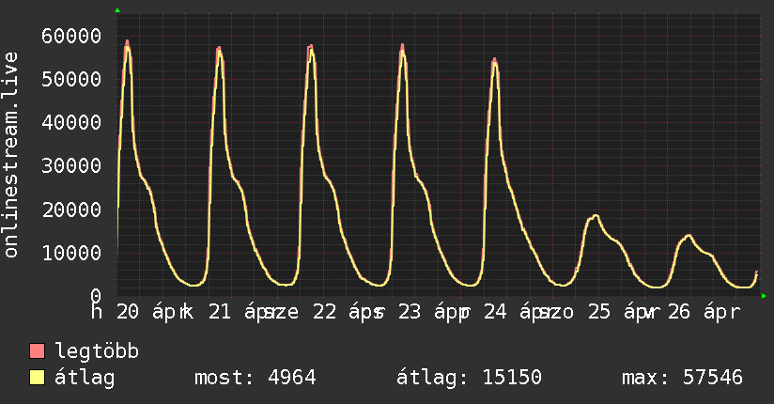Viewport: 774px width, 404px height.
Task: Click the 'átlag: 15150' average value
Action: pos(469,378)
